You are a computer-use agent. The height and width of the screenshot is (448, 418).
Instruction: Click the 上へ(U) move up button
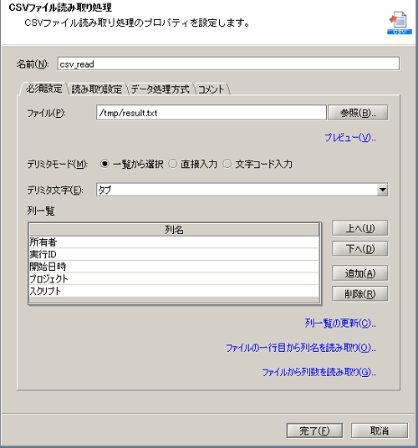click(360, 228)
